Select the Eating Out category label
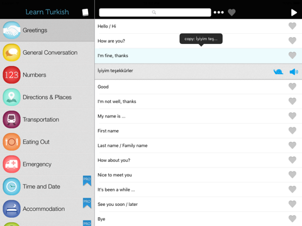Screen dimensions: 302x226 tap(36, 142)
